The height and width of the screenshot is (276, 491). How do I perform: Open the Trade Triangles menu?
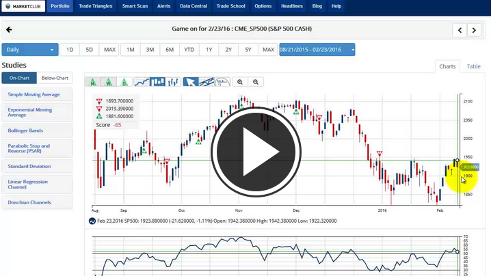tap(96, 6)
